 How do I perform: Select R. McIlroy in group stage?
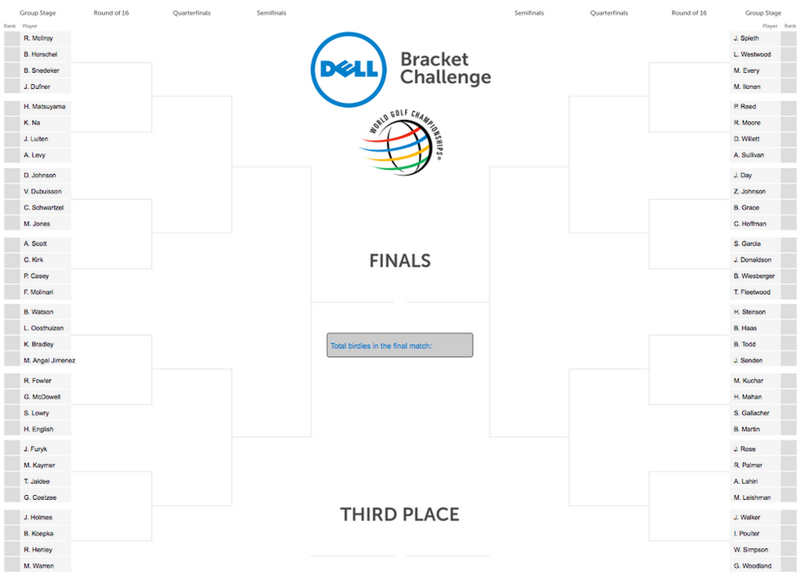coord(46,38)
